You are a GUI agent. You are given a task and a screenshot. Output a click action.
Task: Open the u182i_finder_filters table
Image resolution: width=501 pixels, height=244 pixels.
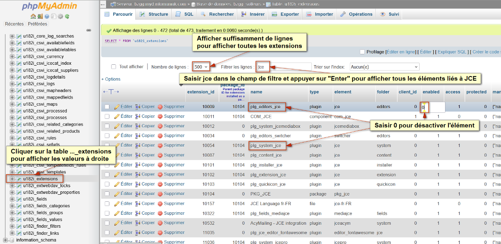point(42,226)
